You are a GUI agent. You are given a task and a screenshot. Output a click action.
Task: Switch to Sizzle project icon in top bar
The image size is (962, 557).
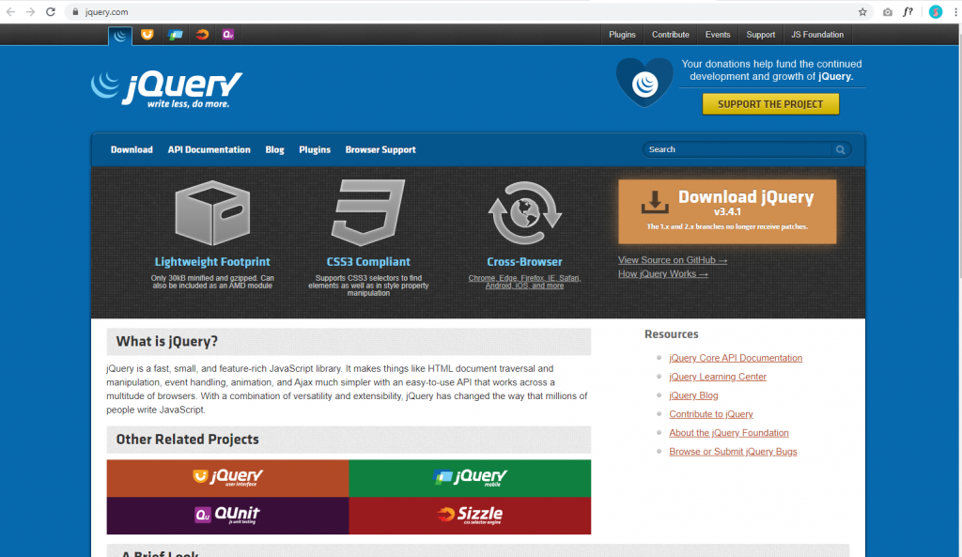coord(202,35)
